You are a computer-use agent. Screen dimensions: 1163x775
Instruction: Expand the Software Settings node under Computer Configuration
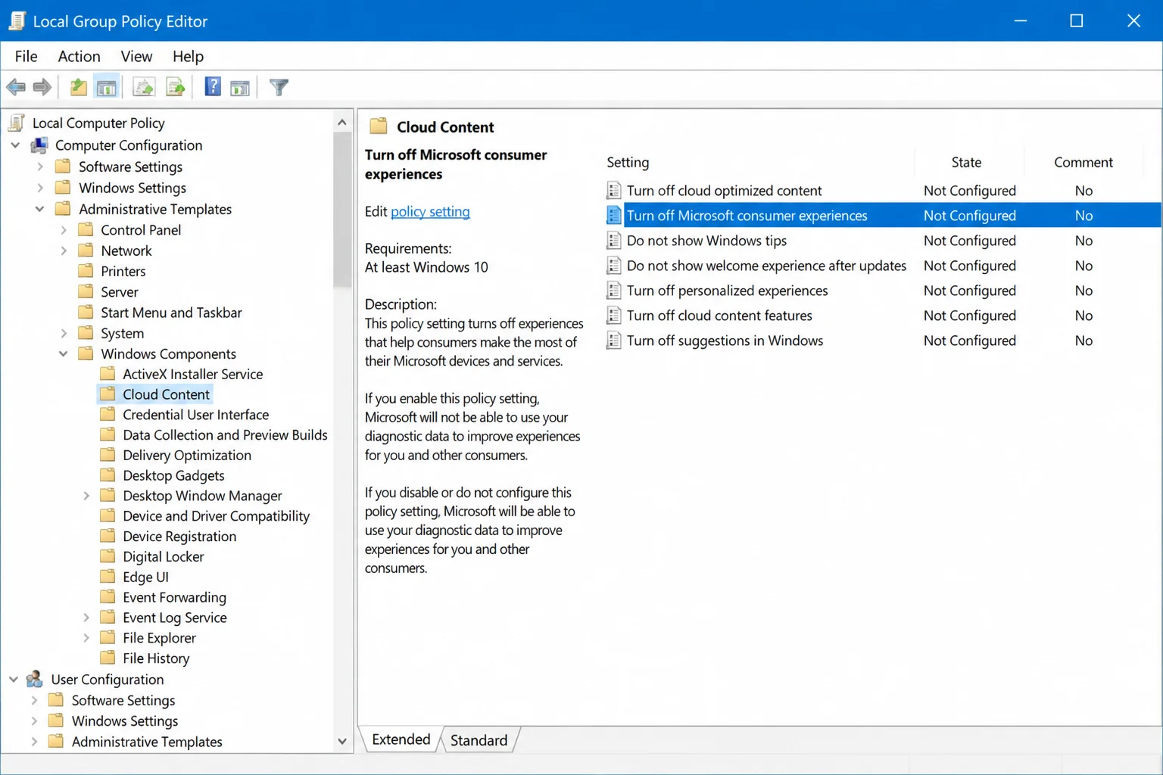point(40,167)
